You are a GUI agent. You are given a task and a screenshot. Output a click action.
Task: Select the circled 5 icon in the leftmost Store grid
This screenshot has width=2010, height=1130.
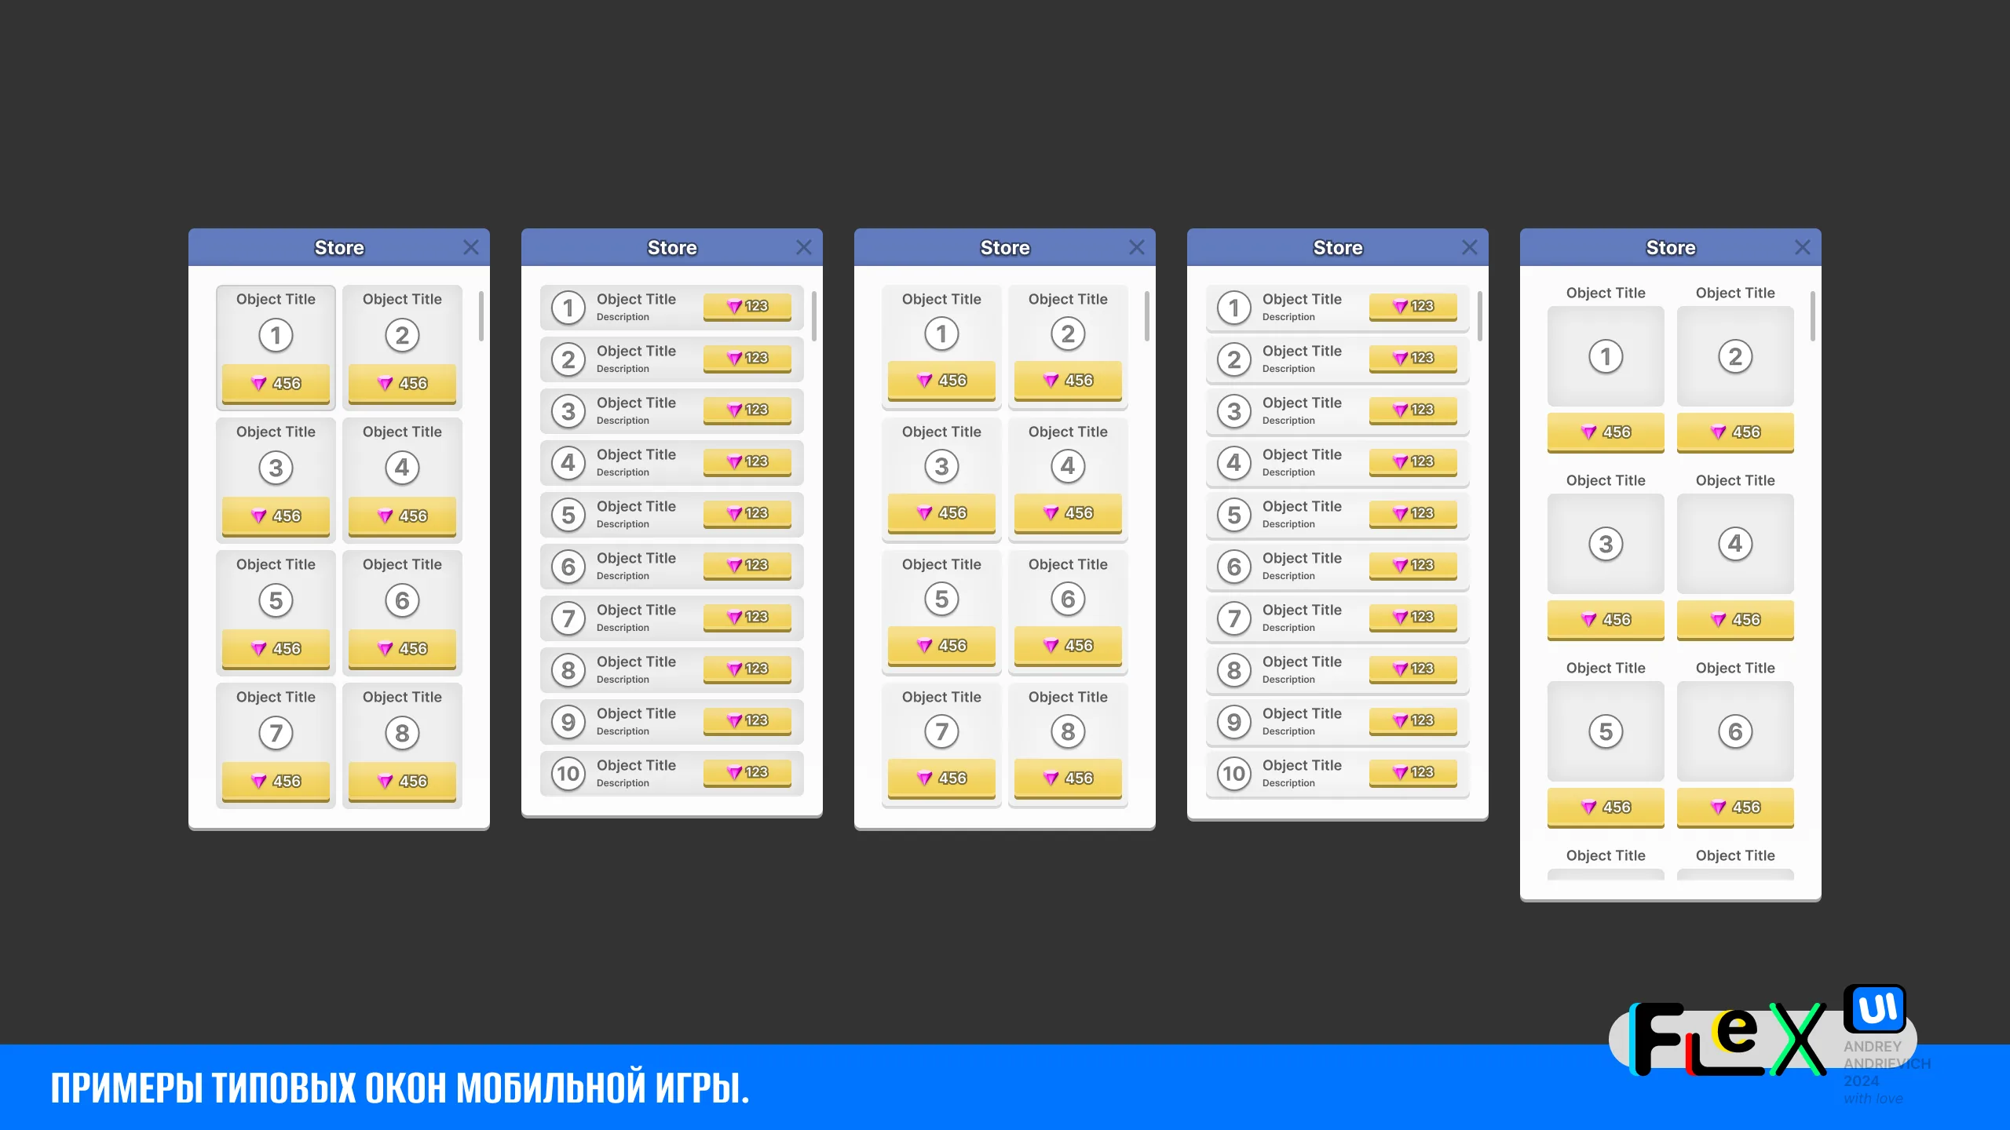(x=276, y=601)
